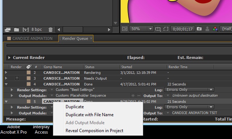Enable render checkbox for queue item 3
Viewport: 232px width, 139px height.
click(x=17, y=78)
